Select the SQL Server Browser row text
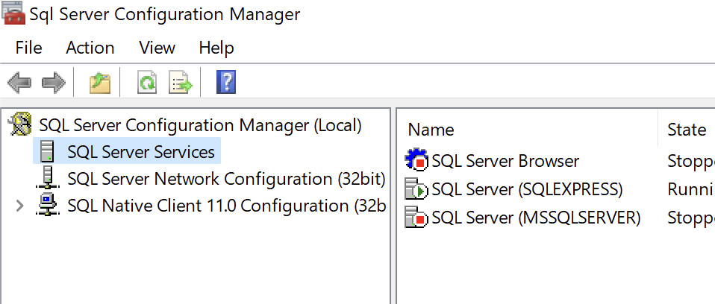This screenshot has width=715, height=304. coord(505,161)
